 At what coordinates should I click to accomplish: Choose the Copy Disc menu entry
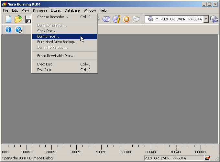tap(47, 31)
